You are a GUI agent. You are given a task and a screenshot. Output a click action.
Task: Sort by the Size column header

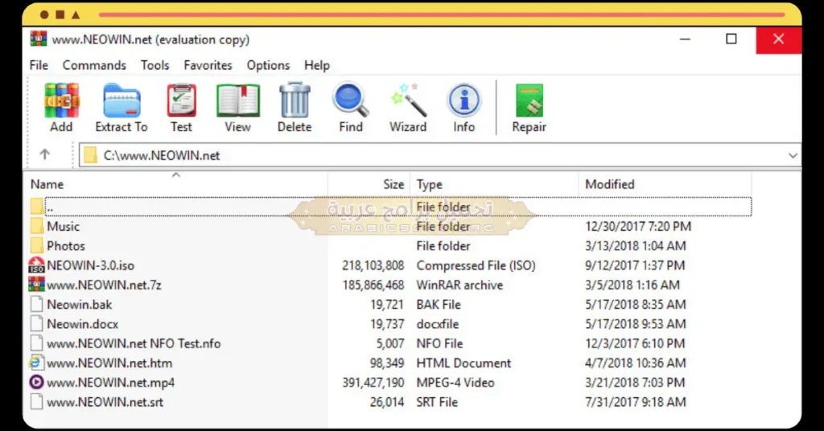(x=369, y=184)
